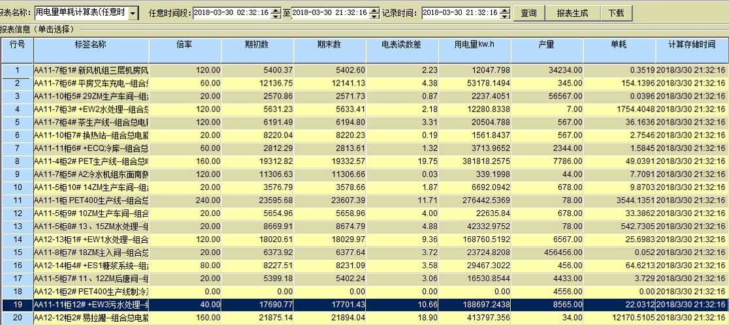The image size is (729, 325).
Task: Select row 1 by its row number
Action: pyautogui.click(x=17, y=70)
